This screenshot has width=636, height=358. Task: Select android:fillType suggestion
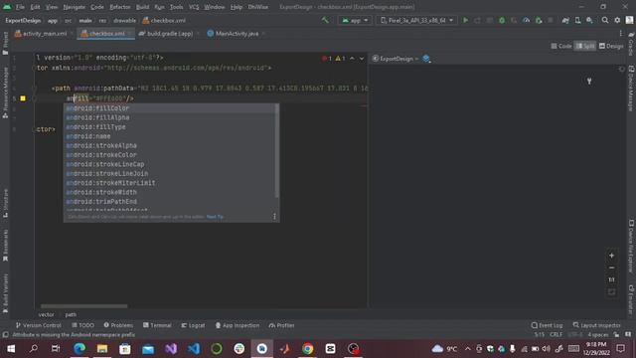[170, 127]
